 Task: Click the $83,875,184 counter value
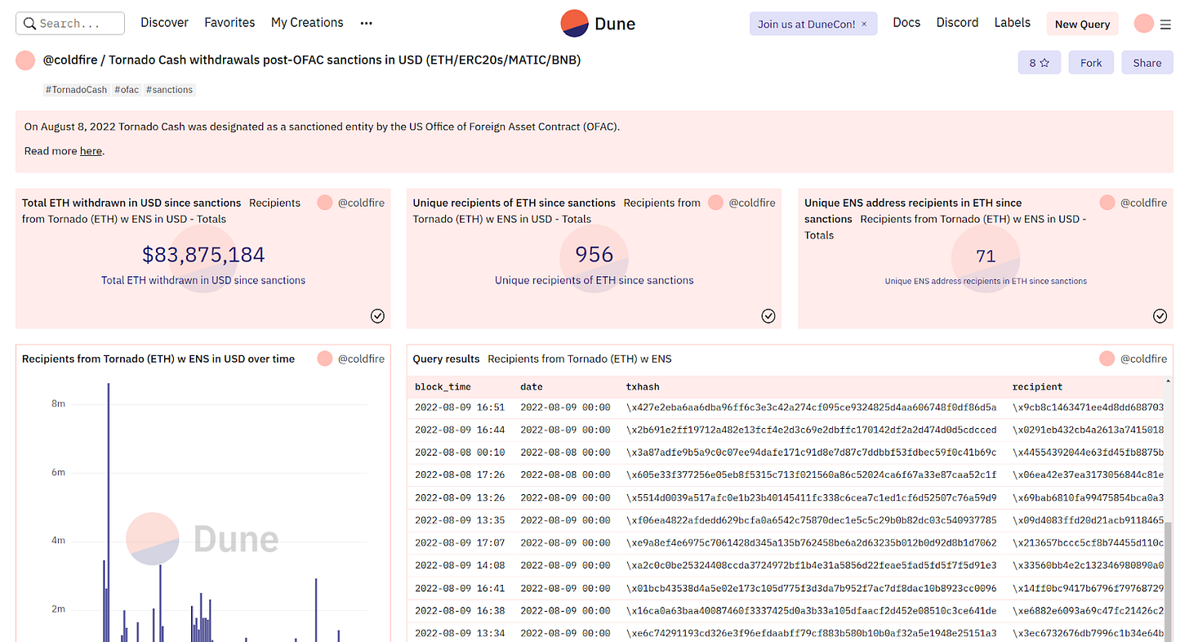click(203, 255)
